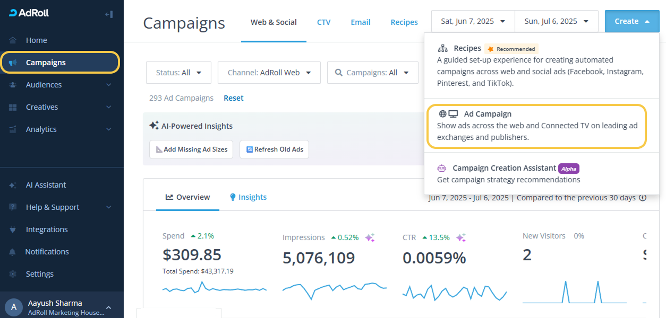
Task: Click the Settings gear icon
Action: pyautogui.click(x=13, y=274)
